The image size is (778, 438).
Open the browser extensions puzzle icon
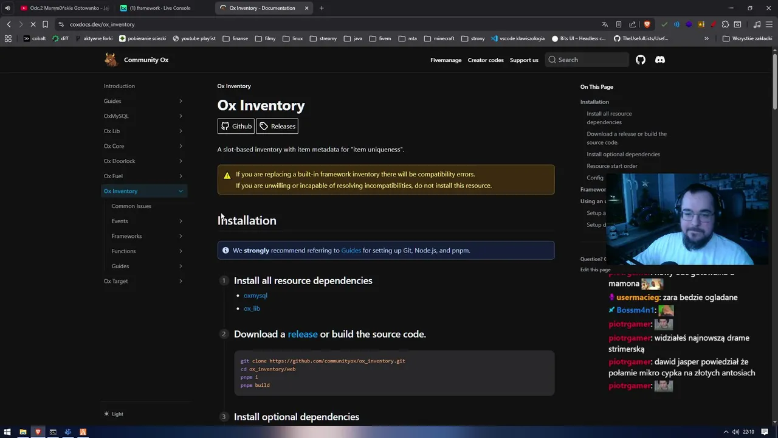[x=725, y=24]
